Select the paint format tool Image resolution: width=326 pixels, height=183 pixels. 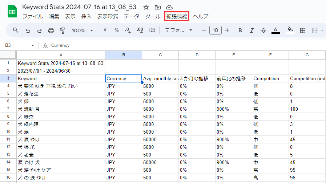pos(63,30)
